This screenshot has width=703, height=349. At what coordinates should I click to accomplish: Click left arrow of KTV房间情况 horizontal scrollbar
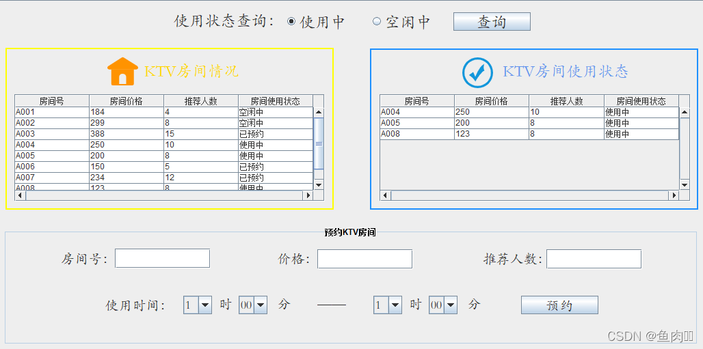click(21, 195)
